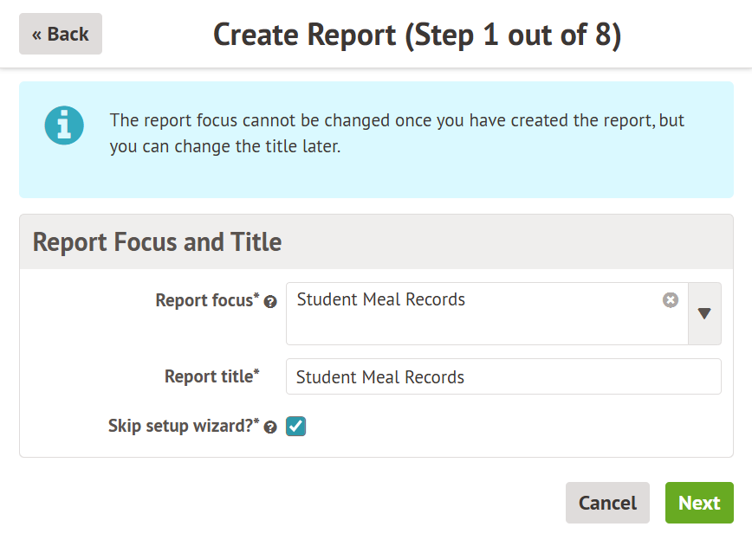
Task: Clear the selected Student Meal Records focus
Action: click(671, 300)
